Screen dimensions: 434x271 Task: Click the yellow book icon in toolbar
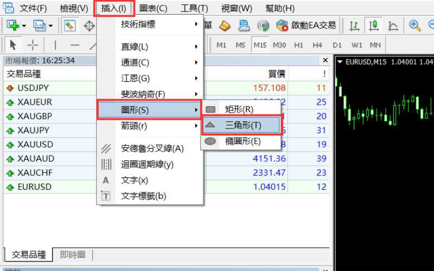tap(225, 25)
